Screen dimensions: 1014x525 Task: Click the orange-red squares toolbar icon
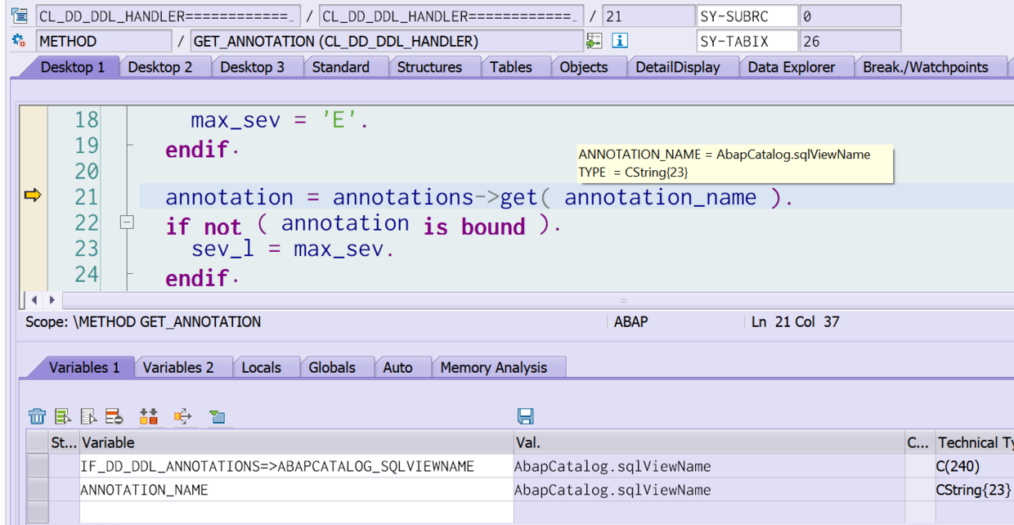click(x=148, y=416)
